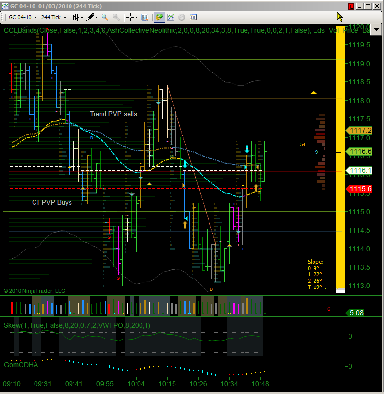Click the zoom frame data box icon

tap(145, 17)
